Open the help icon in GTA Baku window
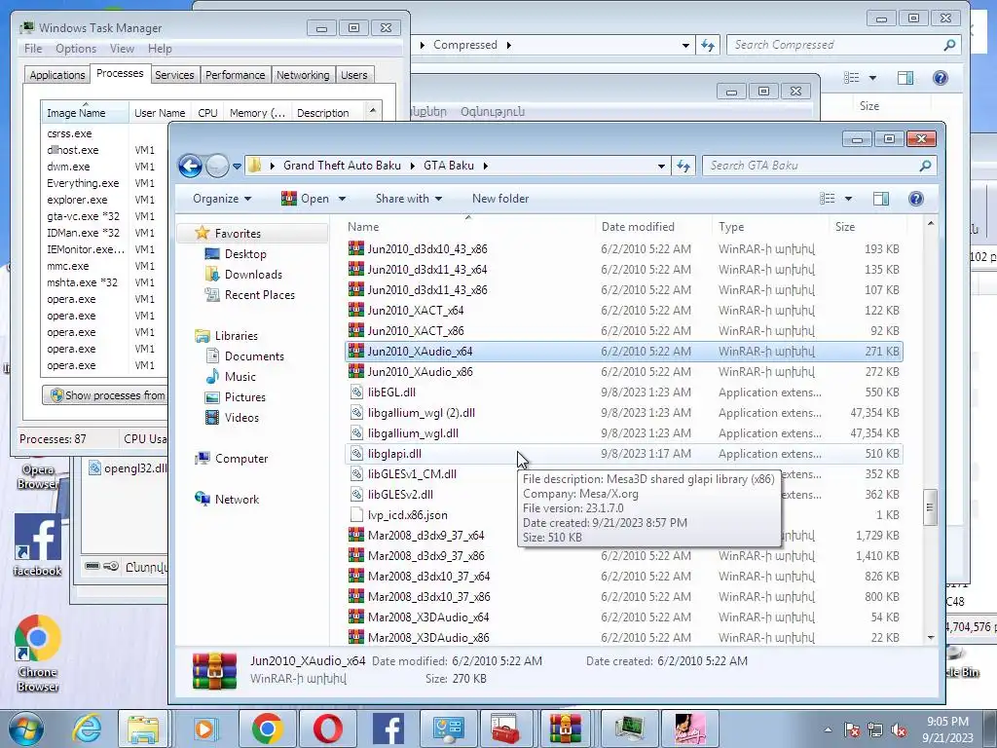 point(915,199)
